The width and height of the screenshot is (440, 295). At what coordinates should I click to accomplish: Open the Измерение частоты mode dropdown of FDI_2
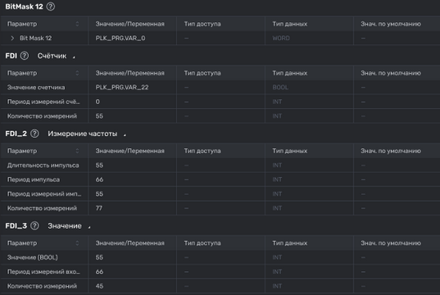point(87,134)
